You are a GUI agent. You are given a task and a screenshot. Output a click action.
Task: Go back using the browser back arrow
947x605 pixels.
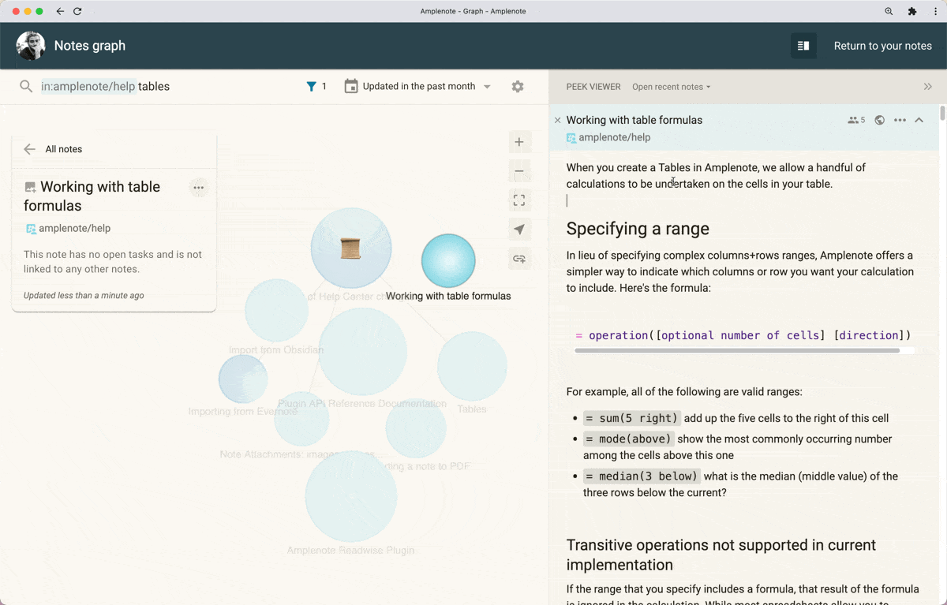click(x=60, y=12)
